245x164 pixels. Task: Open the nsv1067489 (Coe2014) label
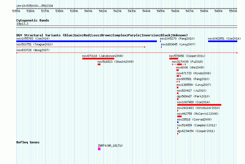194,102
